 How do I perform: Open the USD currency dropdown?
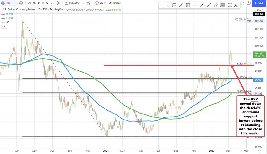tap(260, 10)
